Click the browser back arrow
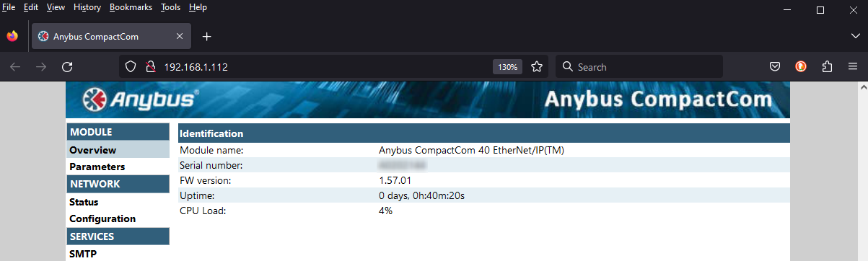Image resolution: width=868 pixels, height=261 pixels. click(15, 66)
